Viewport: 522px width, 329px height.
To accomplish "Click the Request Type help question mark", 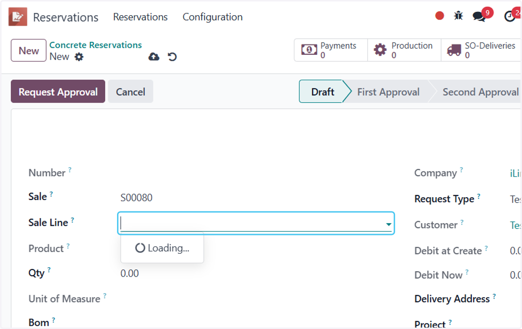I will click(479, 196).
